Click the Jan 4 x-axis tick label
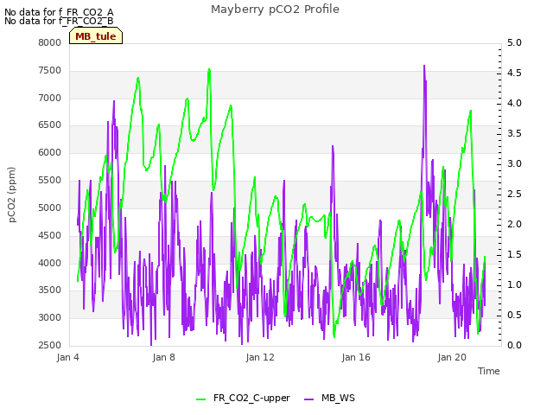553x415 pixels. pos(67,357)
